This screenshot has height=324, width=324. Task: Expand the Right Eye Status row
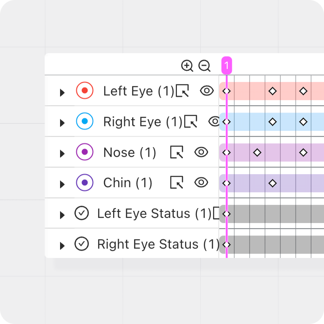click(x=62, y=246)
